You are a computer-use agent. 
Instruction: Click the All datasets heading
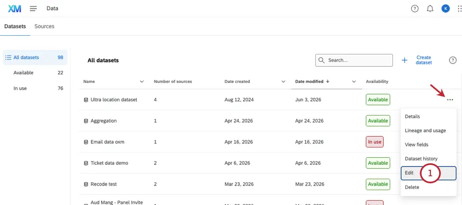(103, 61)
